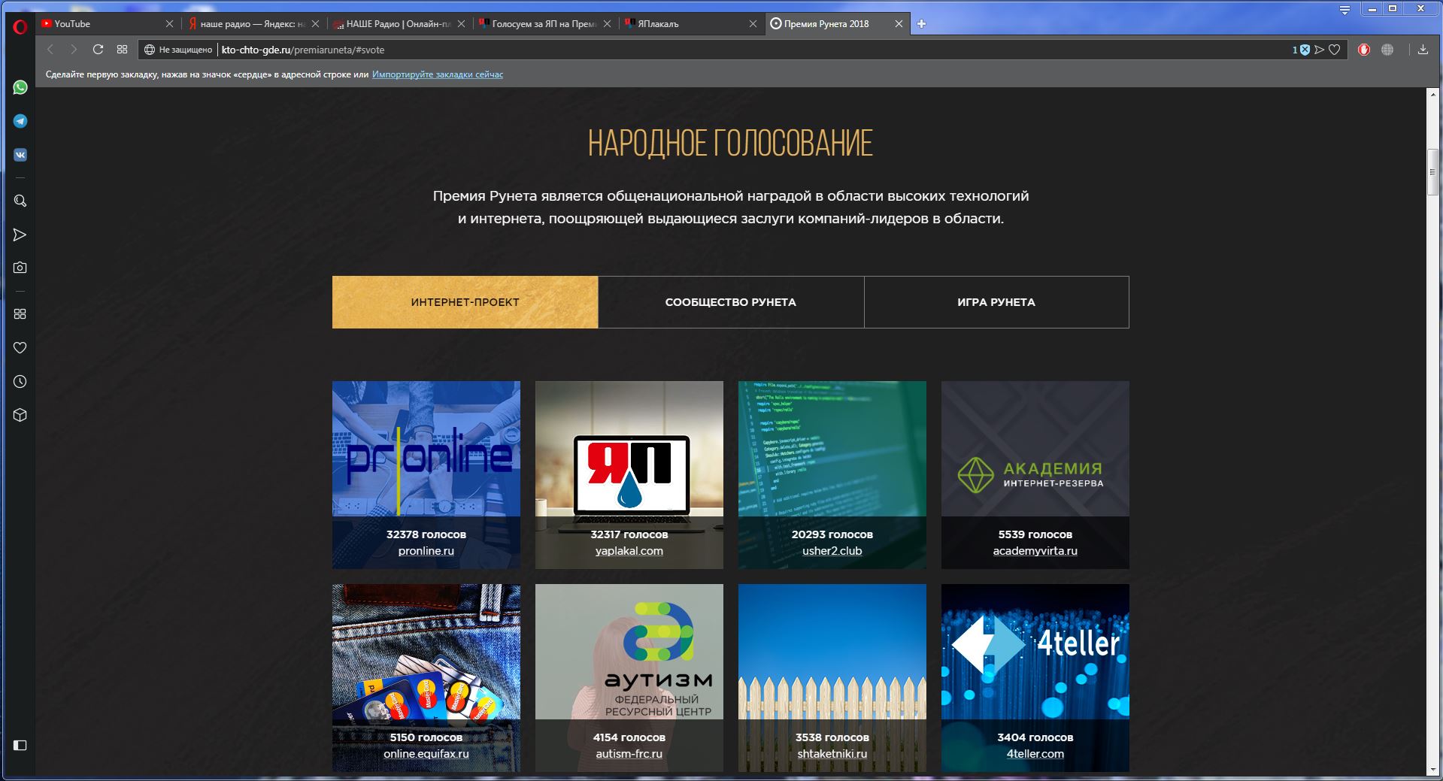The image size is (1443, 781).
Task: Take a snapshot with the sidebar camera
Action: (x=20, y=268)
